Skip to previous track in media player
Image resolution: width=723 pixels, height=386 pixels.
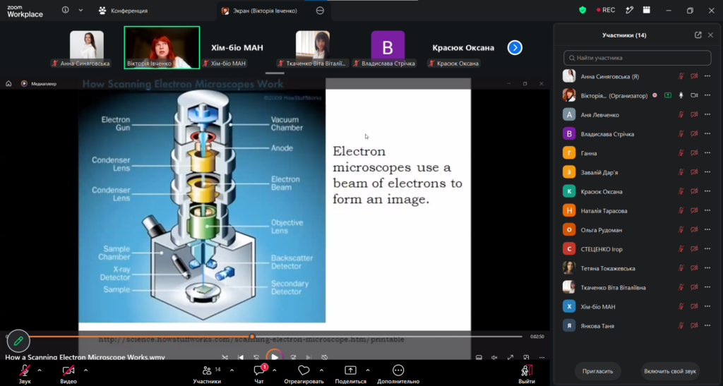pos(241,357)
